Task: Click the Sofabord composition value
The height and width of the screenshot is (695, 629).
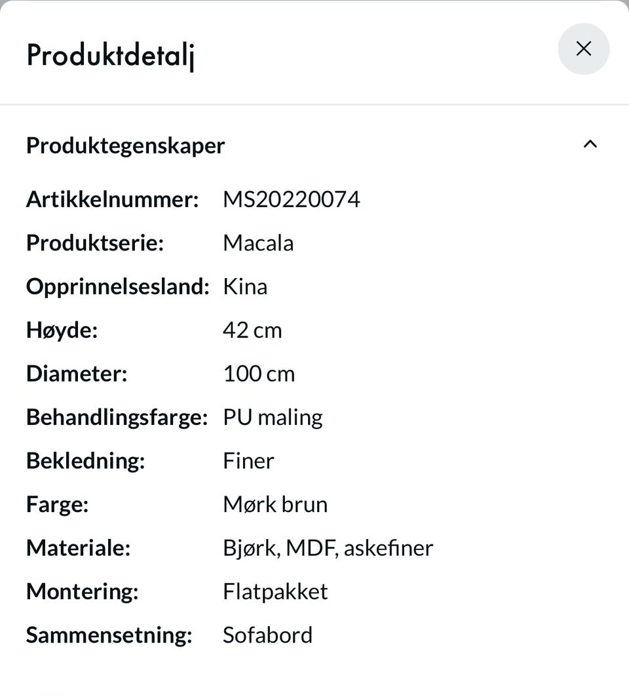Action: pyautogui.click(x=267, y=635)
